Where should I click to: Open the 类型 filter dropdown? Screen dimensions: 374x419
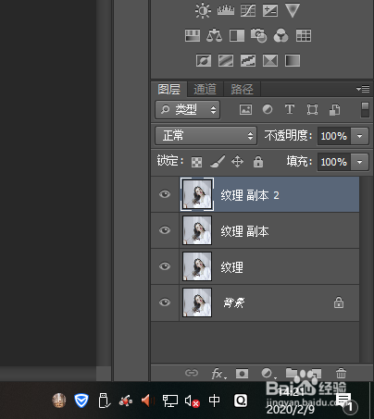[x=187, y=109]
